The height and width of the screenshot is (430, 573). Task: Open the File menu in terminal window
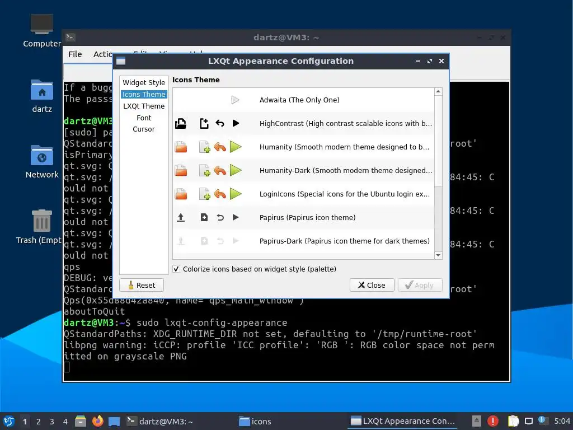(x=75, y=54)
